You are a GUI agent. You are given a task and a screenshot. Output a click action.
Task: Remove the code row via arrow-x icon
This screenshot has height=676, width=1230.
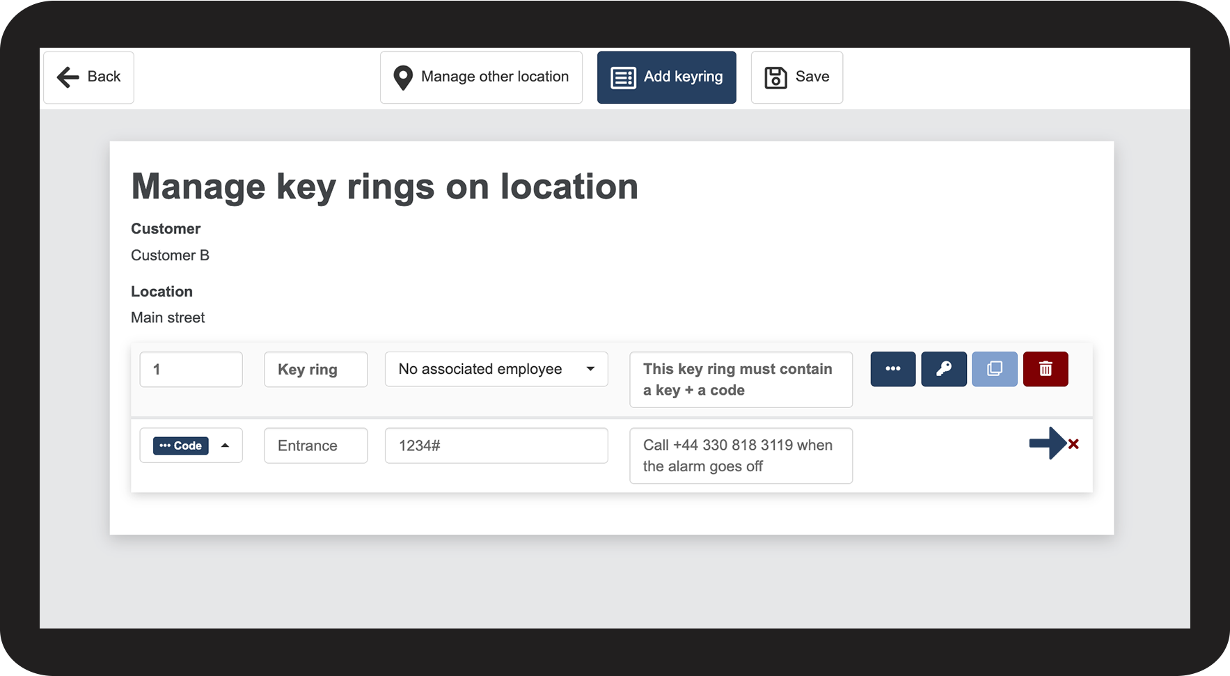[1054, 443]
